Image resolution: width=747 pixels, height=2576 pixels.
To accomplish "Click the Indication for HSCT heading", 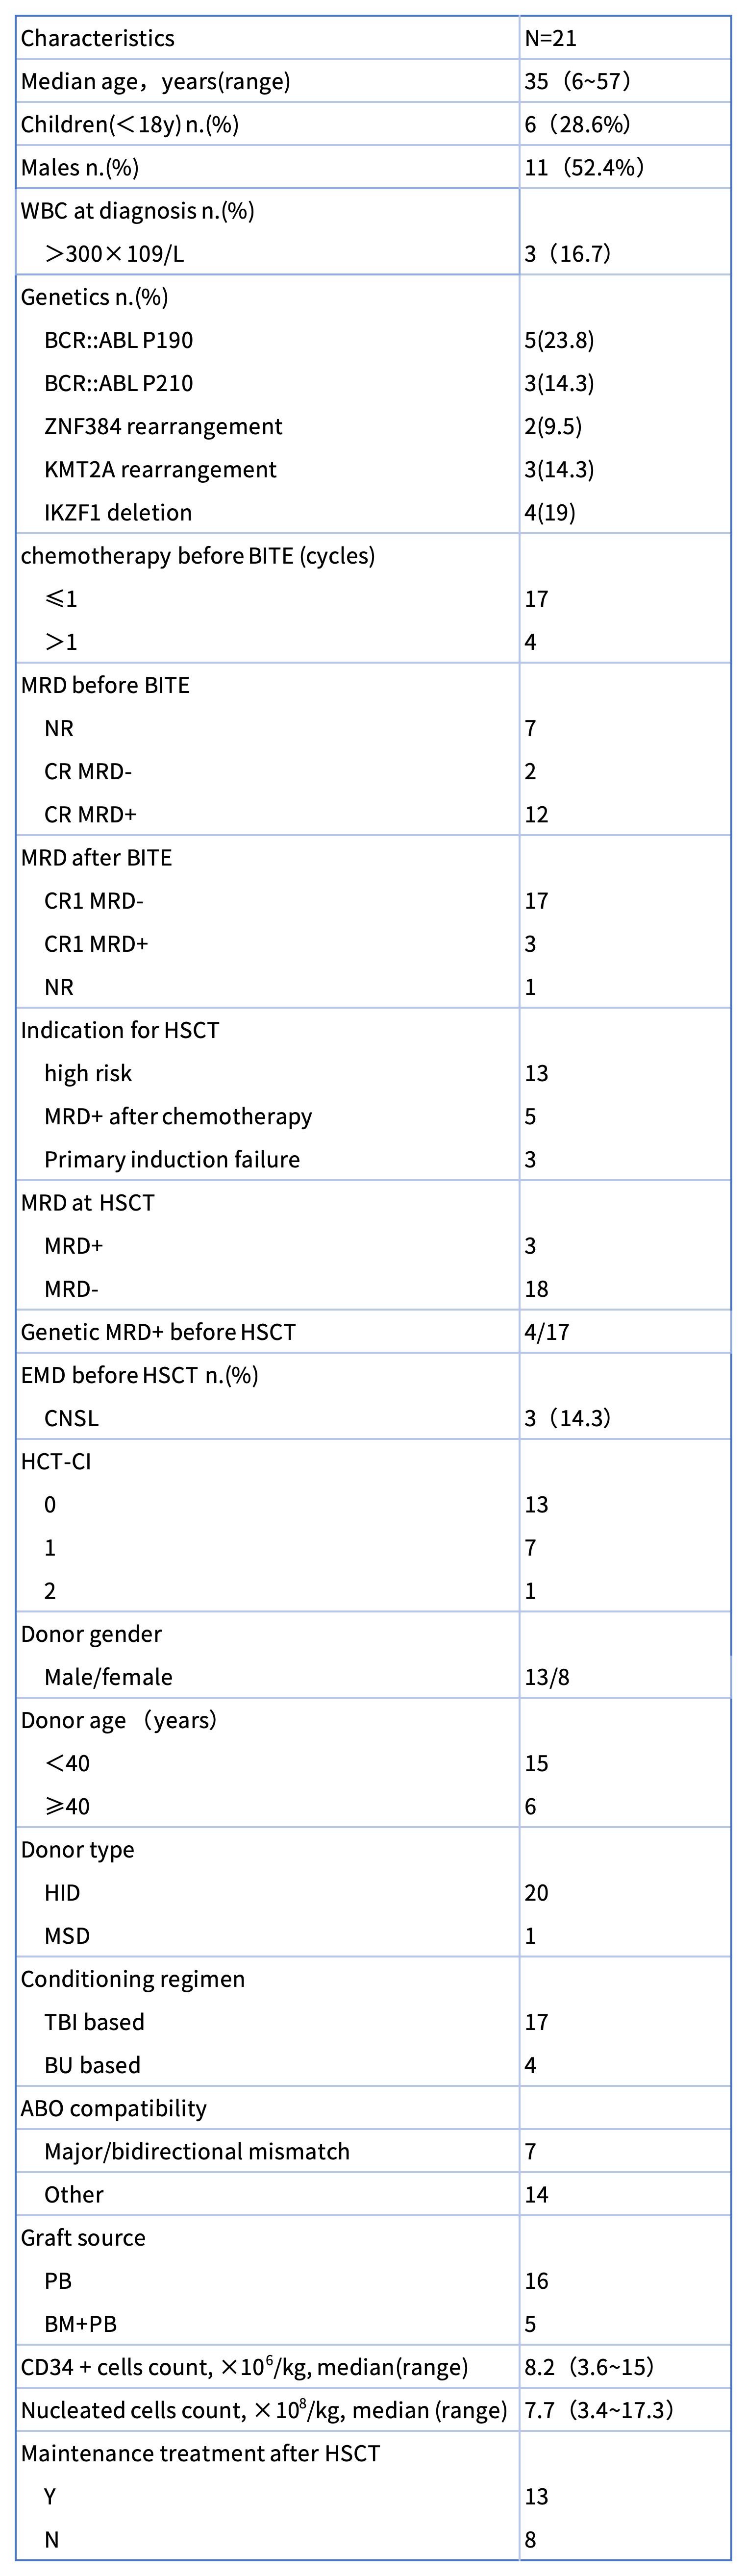I will 120,1030.
